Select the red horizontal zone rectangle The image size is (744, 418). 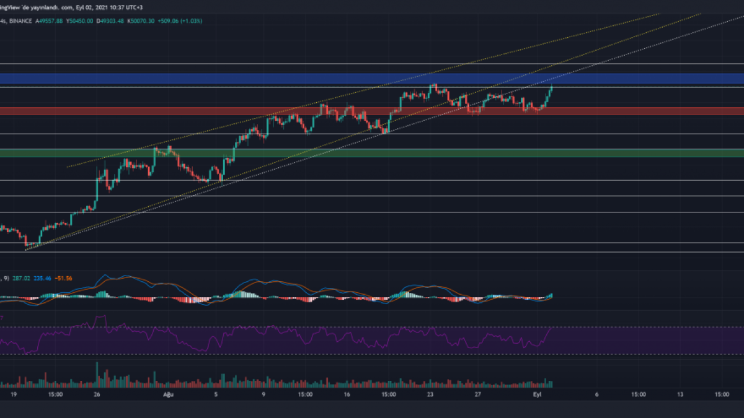[372, 111]
